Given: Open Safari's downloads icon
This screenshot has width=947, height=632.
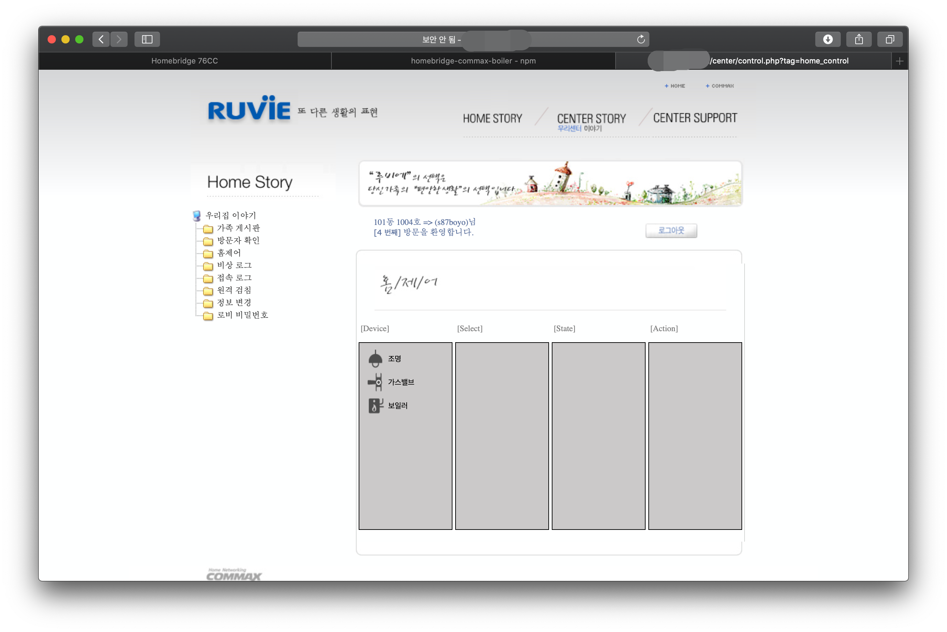Looking at the screenshot, I should [827, 39].
